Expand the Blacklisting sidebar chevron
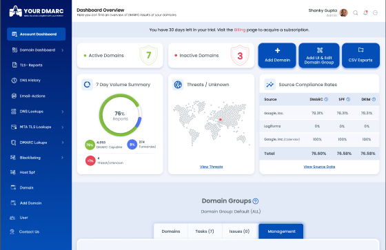The height and width of the screenshot is (250, 386). tap(63, 158)
